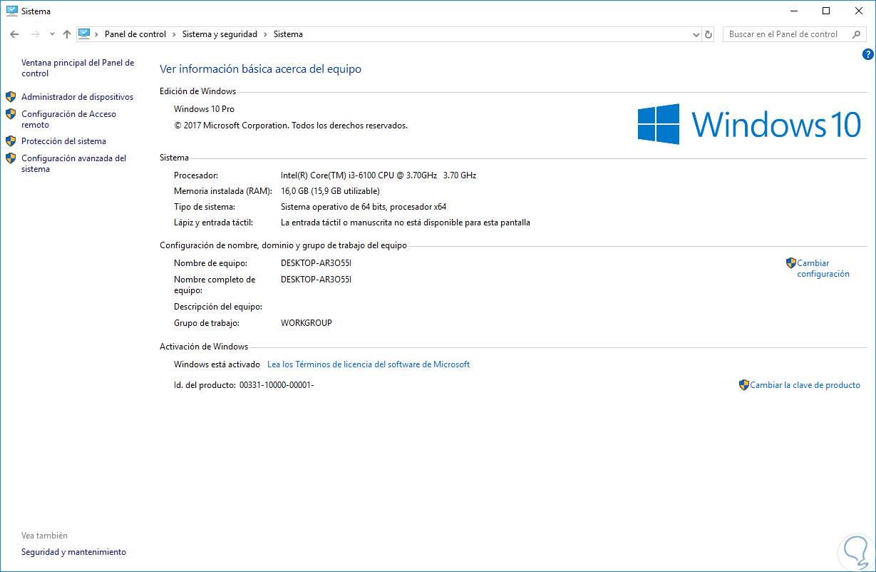
Task: Select Sistema y seguridad breadcrumb
Action: click(220, 34)
